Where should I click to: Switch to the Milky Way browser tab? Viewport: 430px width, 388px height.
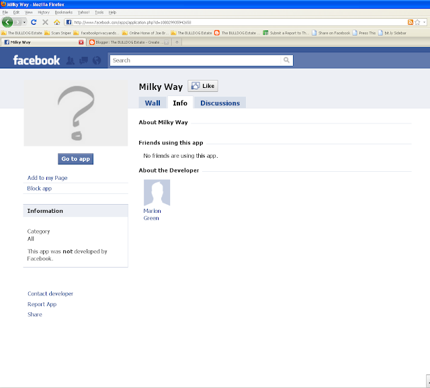44,42
